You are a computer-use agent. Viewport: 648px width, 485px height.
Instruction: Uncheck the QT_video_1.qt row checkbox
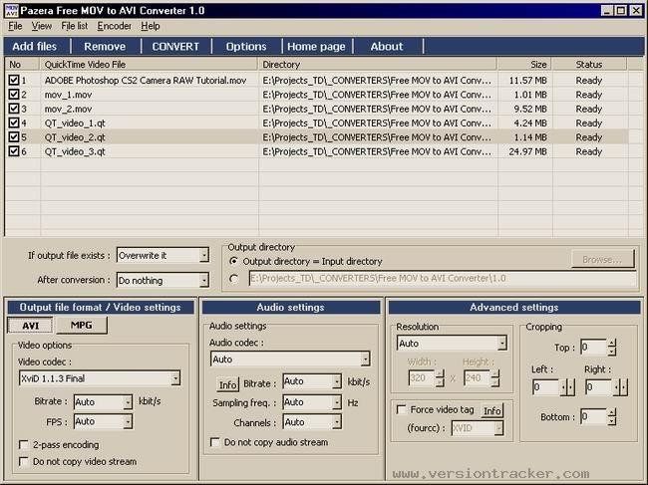14,122
